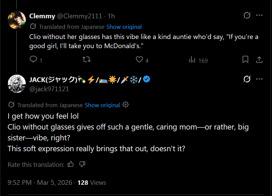Viewport: 272px width, 196px height.
Task: Open more options for JACK's post
Action: 259,79
